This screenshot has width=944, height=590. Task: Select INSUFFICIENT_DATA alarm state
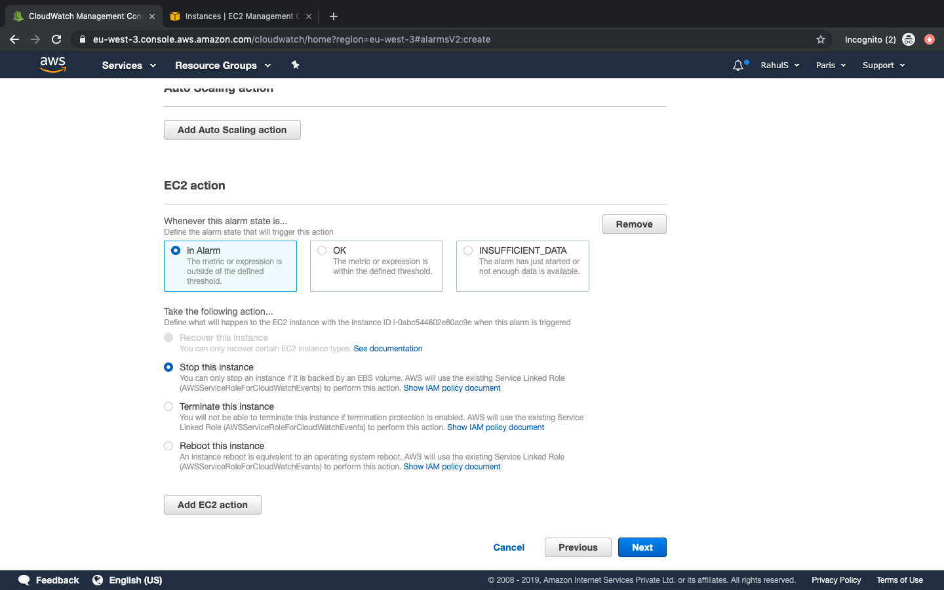(468, 250)
